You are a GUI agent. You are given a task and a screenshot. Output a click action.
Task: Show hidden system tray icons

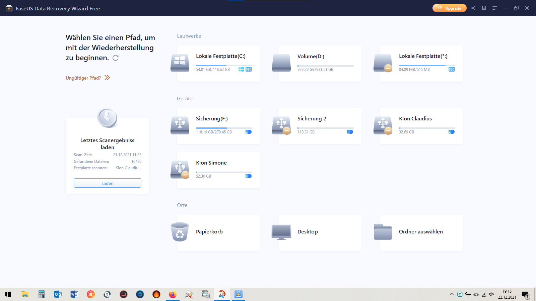[x=452, y=294]
